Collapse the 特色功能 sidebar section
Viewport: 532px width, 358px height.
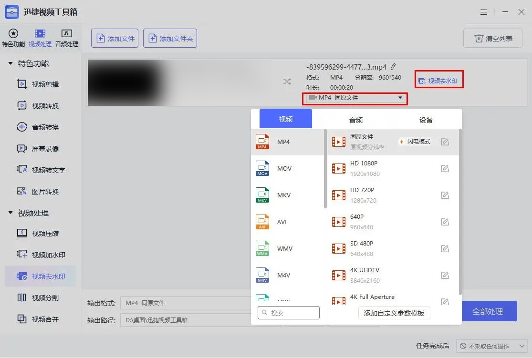[x=10, y=63]
